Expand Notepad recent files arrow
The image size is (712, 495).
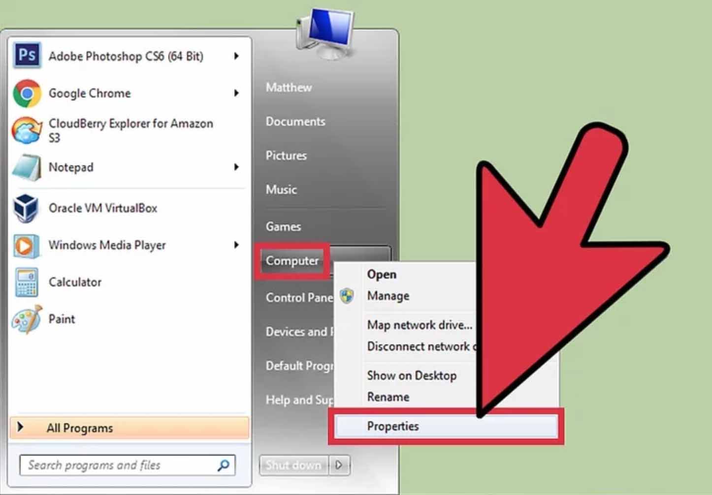[x=236, y=167]
